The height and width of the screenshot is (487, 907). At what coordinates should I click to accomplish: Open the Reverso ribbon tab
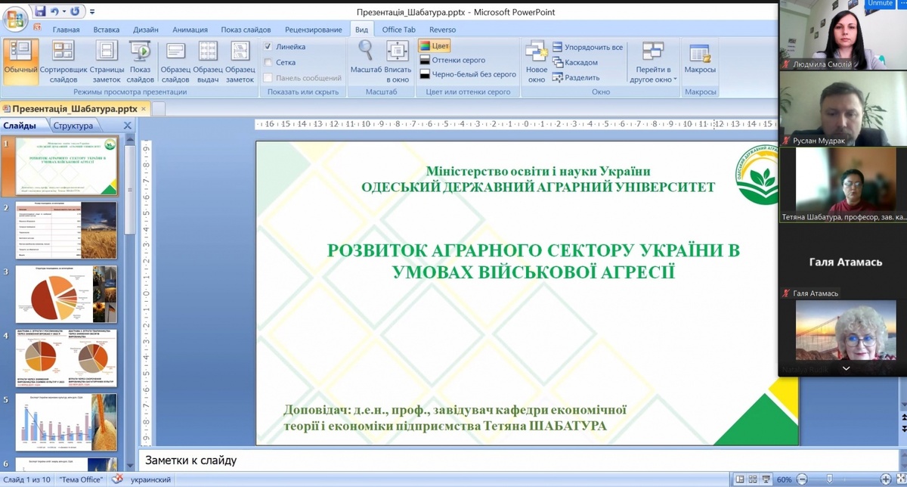[x=442, y=29]
